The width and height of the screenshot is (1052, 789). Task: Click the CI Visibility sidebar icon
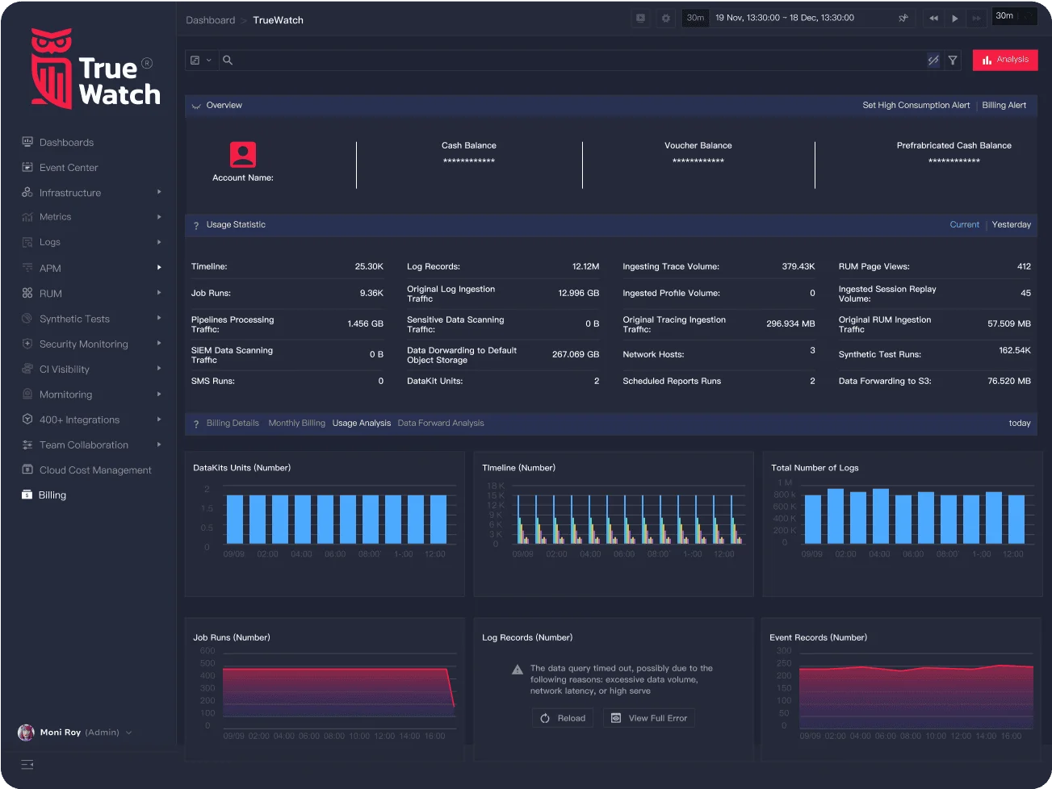pyautogui.click(x=27, y=369)
